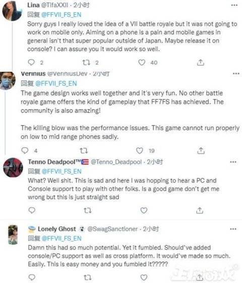Retweet Lina's battle royale tweet
The height and width of the screenshot is (283, 242).
86,63
